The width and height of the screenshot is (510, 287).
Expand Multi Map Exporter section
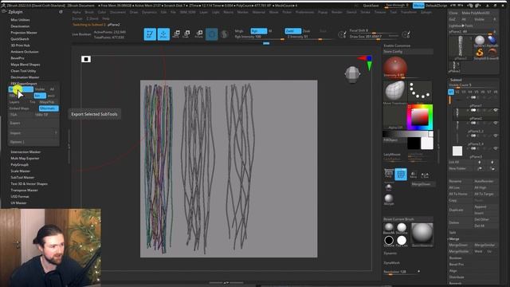25,158
